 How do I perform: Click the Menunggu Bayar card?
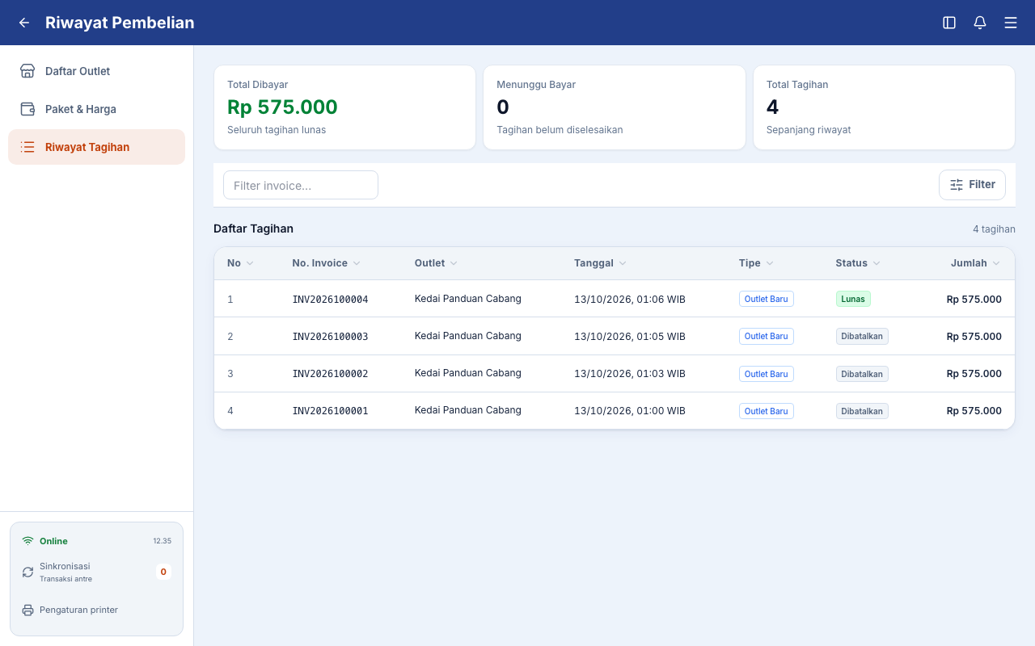pos(615,107)
